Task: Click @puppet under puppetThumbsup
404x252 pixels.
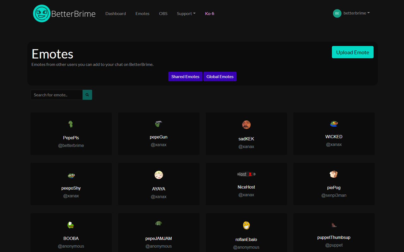Action: 334,245
